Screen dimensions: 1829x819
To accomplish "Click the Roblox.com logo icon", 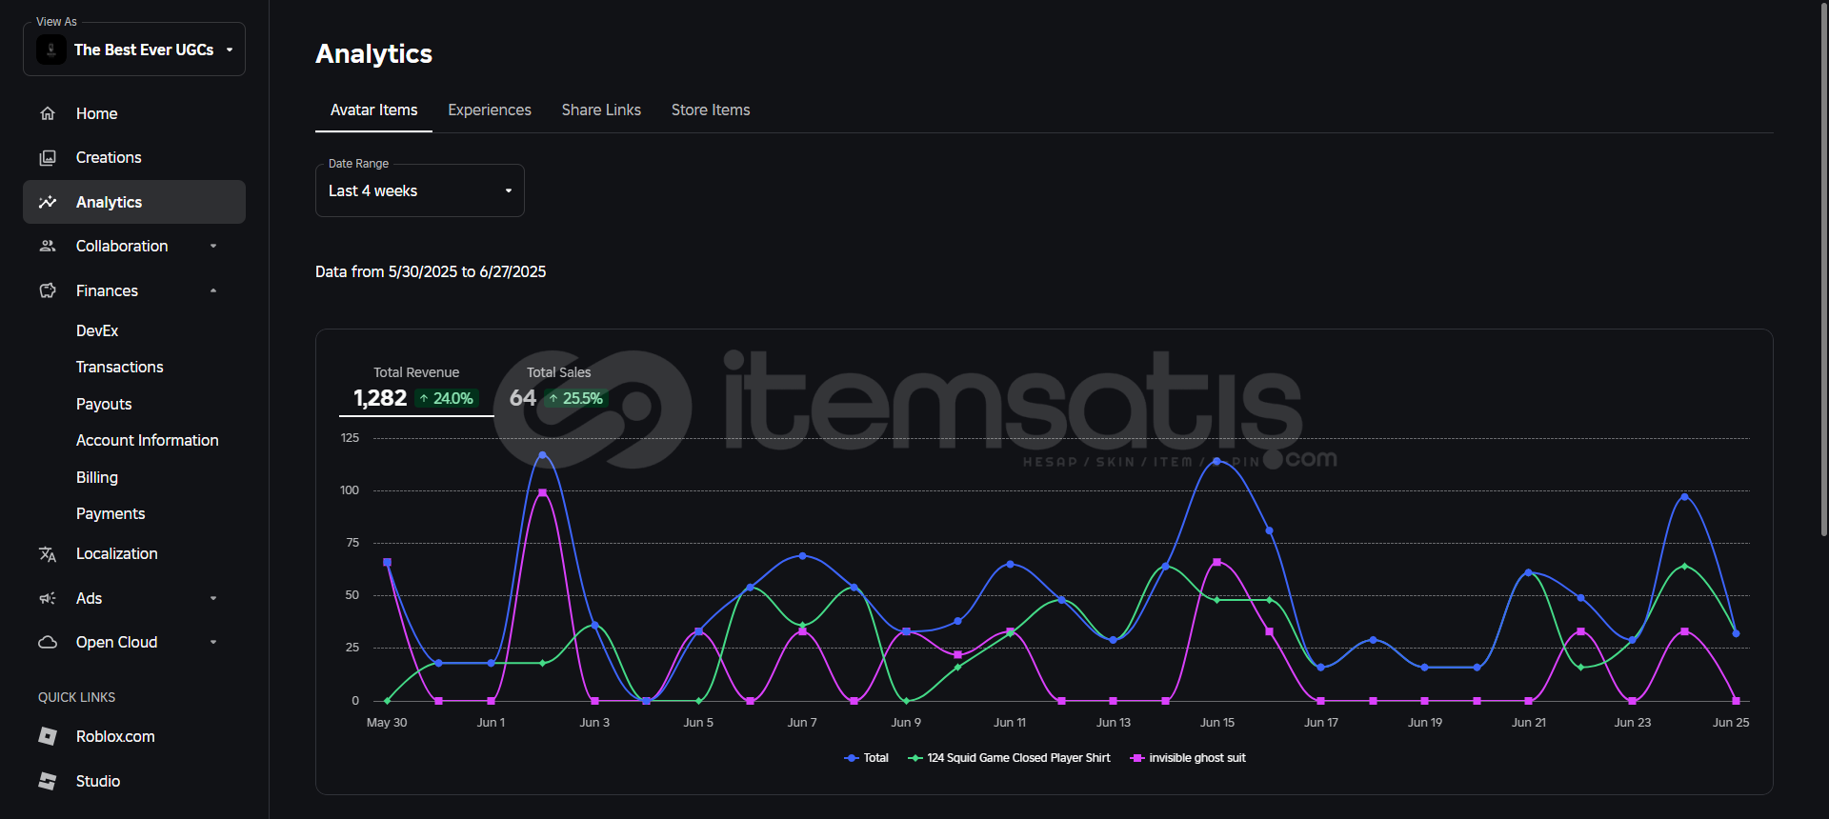I will [x=48, y=736].
